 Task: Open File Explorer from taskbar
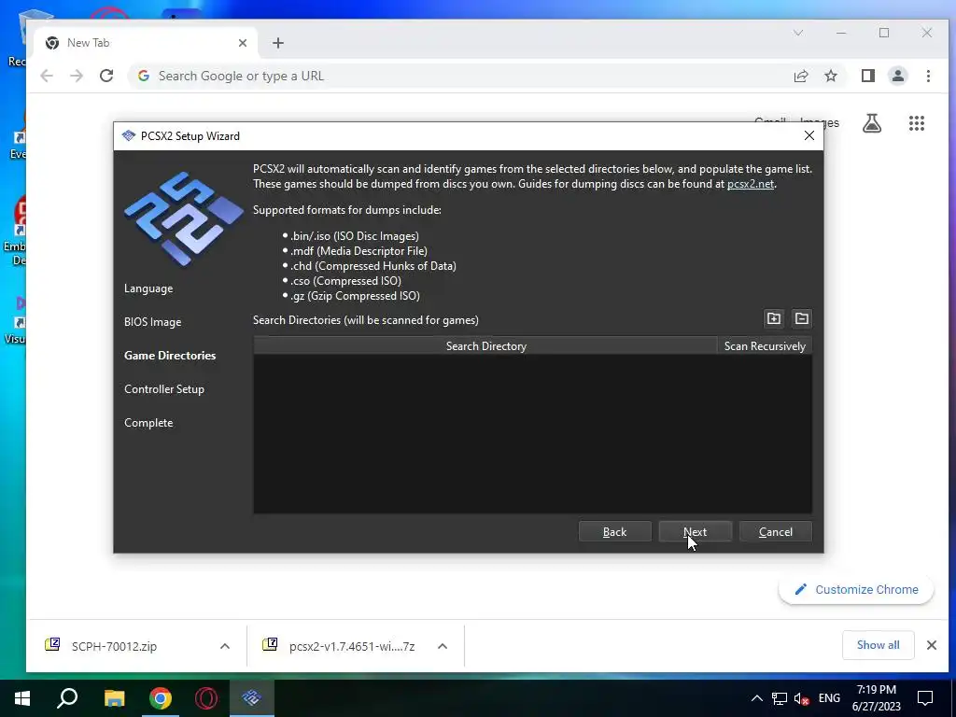(114, 698)
